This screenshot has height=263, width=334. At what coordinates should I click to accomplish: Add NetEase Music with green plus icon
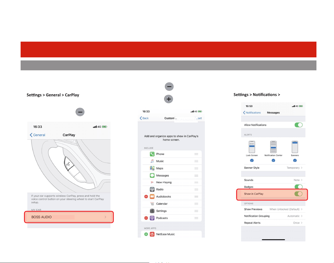[146, 234]
